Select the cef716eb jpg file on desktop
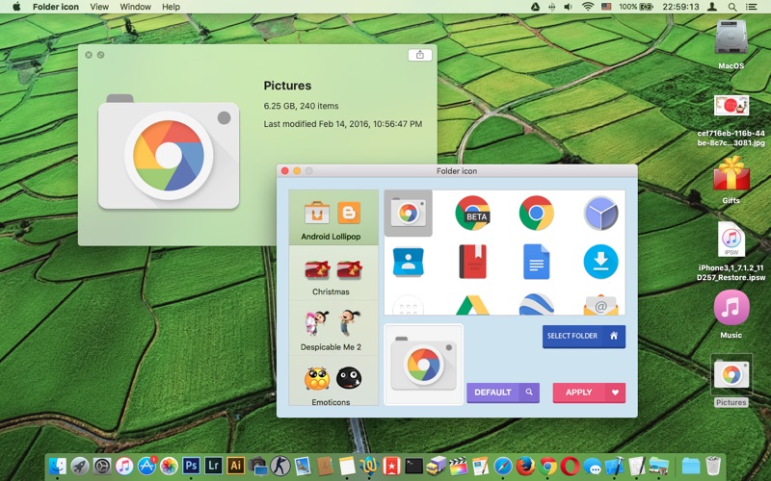771x481 pixels. pos(731,120)
